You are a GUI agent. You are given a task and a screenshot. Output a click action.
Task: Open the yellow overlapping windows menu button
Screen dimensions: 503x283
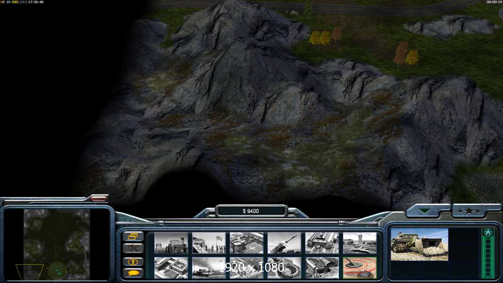[x=133, y=236]
